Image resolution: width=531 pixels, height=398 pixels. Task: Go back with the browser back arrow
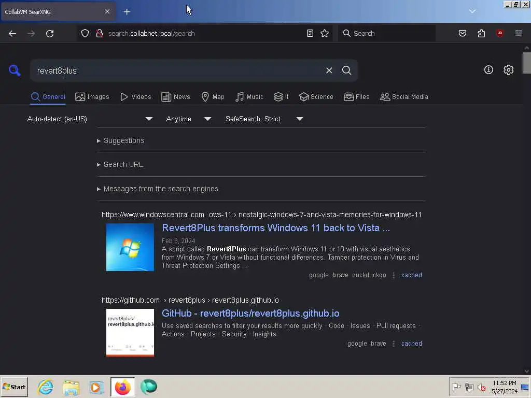(12, 34)
